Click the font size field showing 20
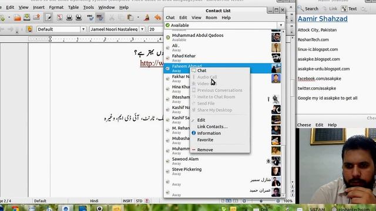Screen dimensions: 376x211 (155, 29)
